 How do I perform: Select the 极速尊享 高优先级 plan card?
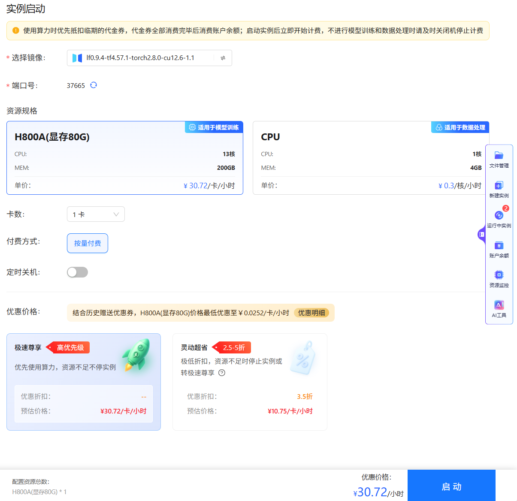[x=84, y=382]
